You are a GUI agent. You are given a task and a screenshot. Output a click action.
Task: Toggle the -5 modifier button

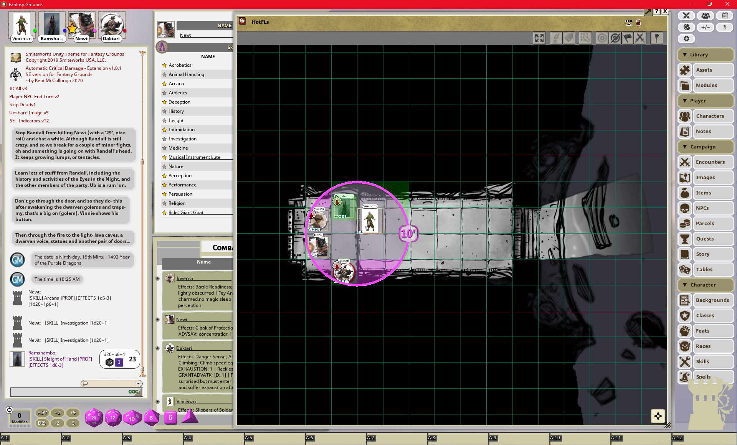point(73,423)
